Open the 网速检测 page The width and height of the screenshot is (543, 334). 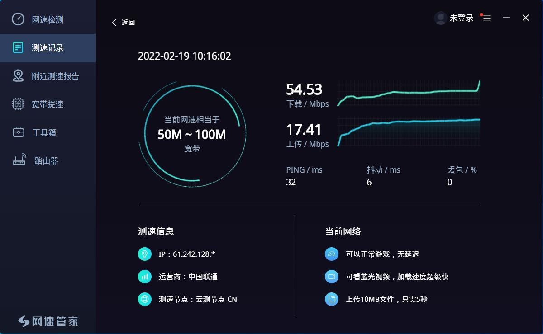48,19
